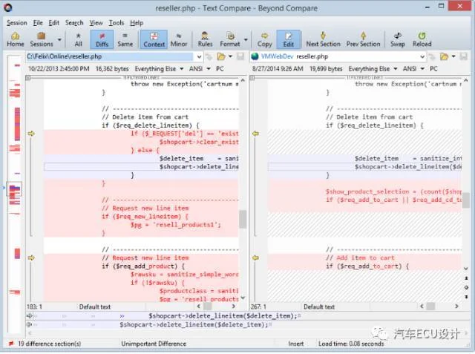475x354 pixels.
Task: Click the Format toolbar icon
Action: pyautogui.click(x=230, y=39)
